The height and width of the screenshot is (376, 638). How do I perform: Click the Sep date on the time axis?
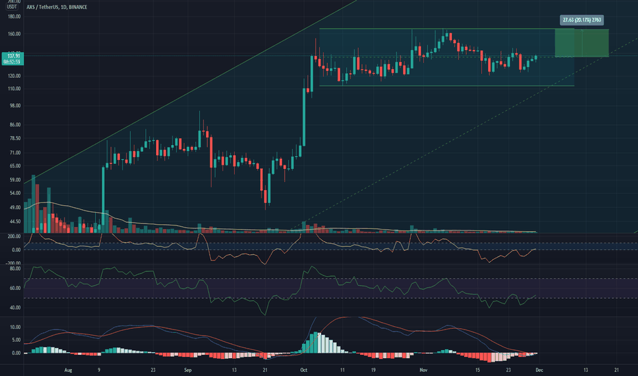tap(188, 371)
